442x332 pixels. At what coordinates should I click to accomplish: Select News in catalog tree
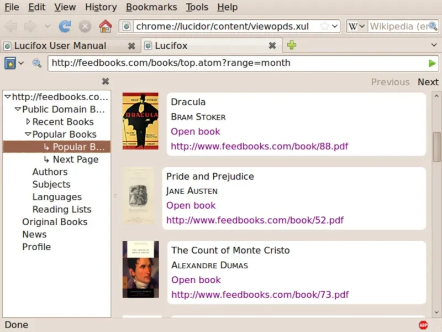tap(34, 234)
